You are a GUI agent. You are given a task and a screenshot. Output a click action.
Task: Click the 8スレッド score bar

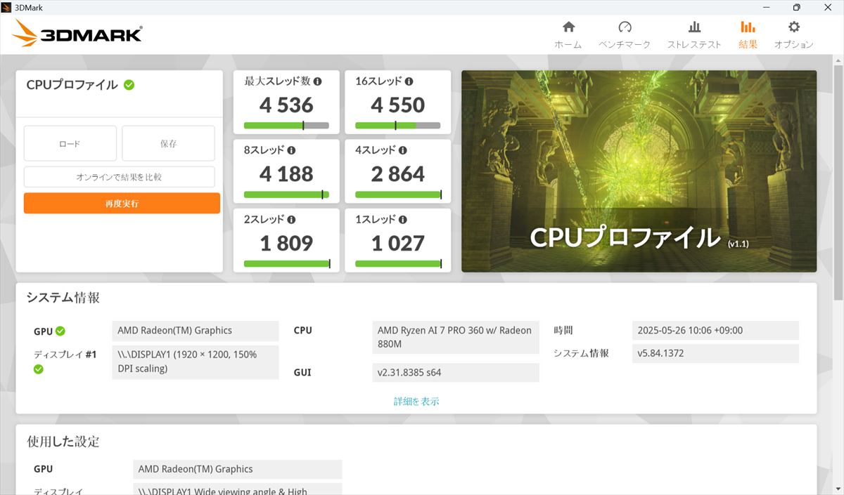coord(286,194)
